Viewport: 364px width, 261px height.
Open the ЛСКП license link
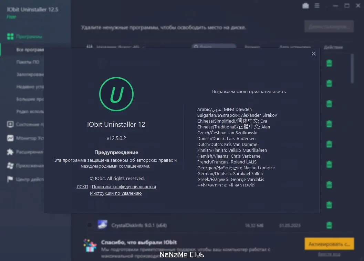click(x=82, y=187)
